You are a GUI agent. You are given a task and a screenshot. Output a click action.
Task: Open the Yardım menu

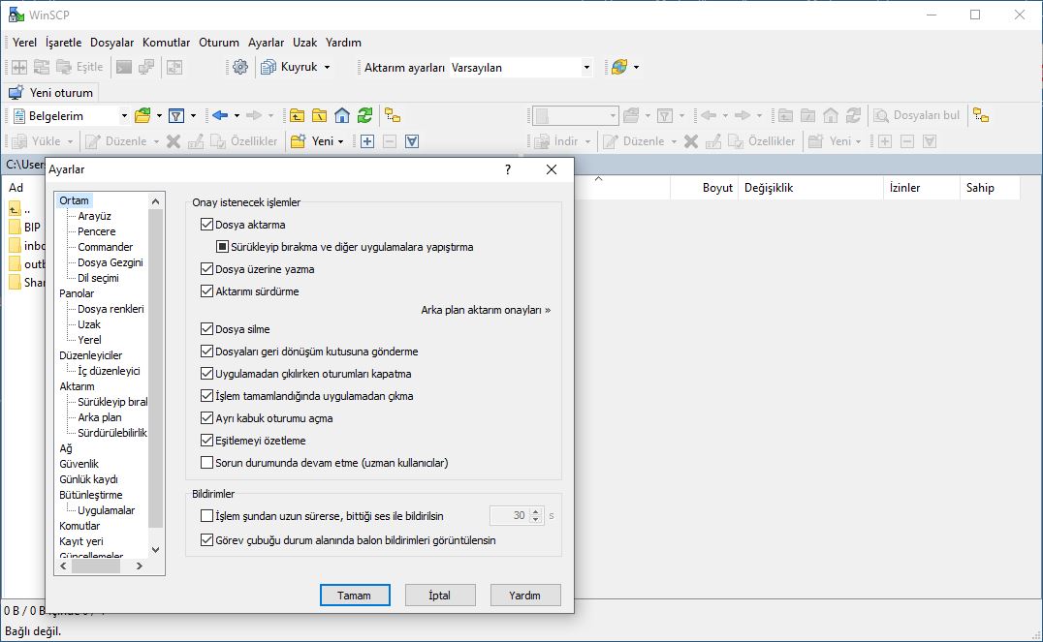click(x=343, y=43)
